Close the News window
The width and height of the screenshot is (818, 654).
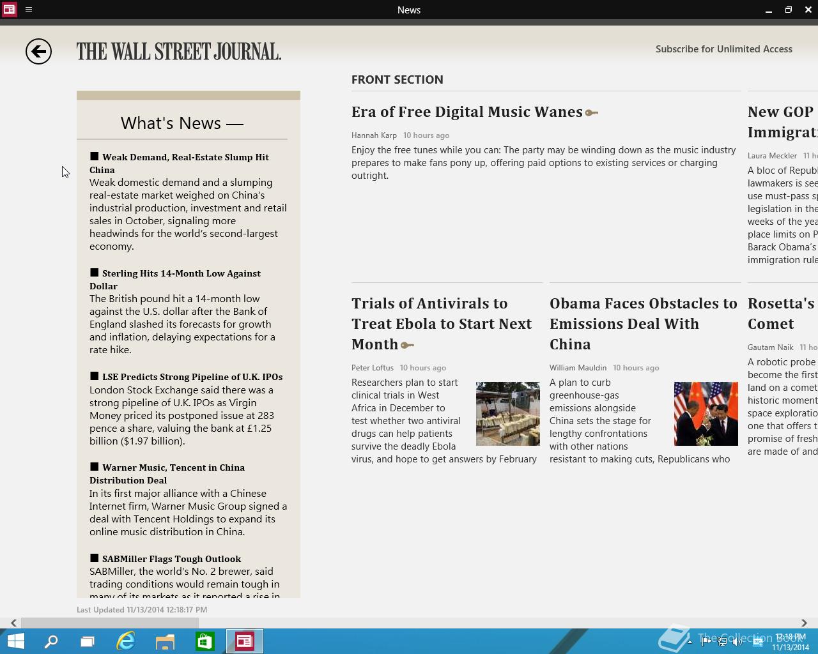tap(808, 10)
